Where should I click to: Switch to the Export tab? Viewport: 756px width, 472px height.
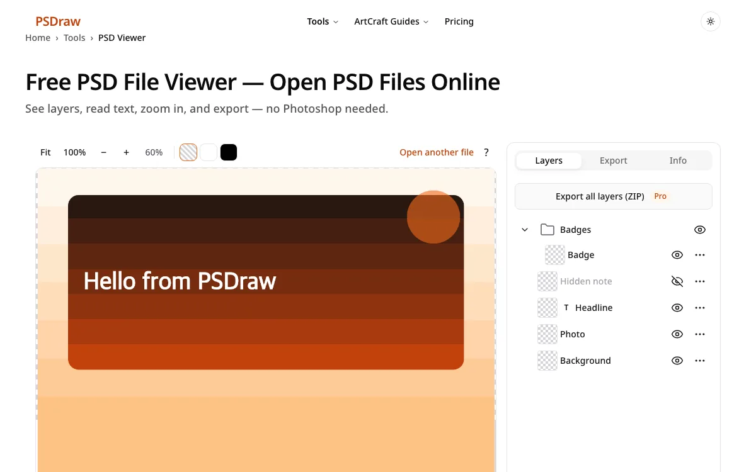coord(614,160)
